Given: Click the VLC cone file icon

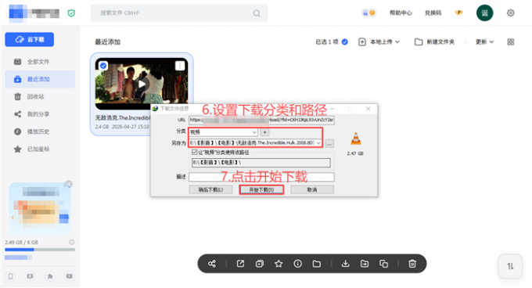Looking at the screenshot, I should point(355,138).
